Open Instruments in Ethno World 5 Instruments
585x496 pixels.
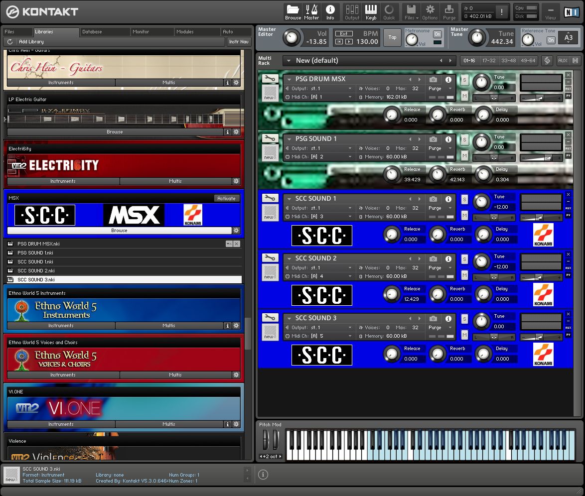pyautogui.click(x=61, y=326)
